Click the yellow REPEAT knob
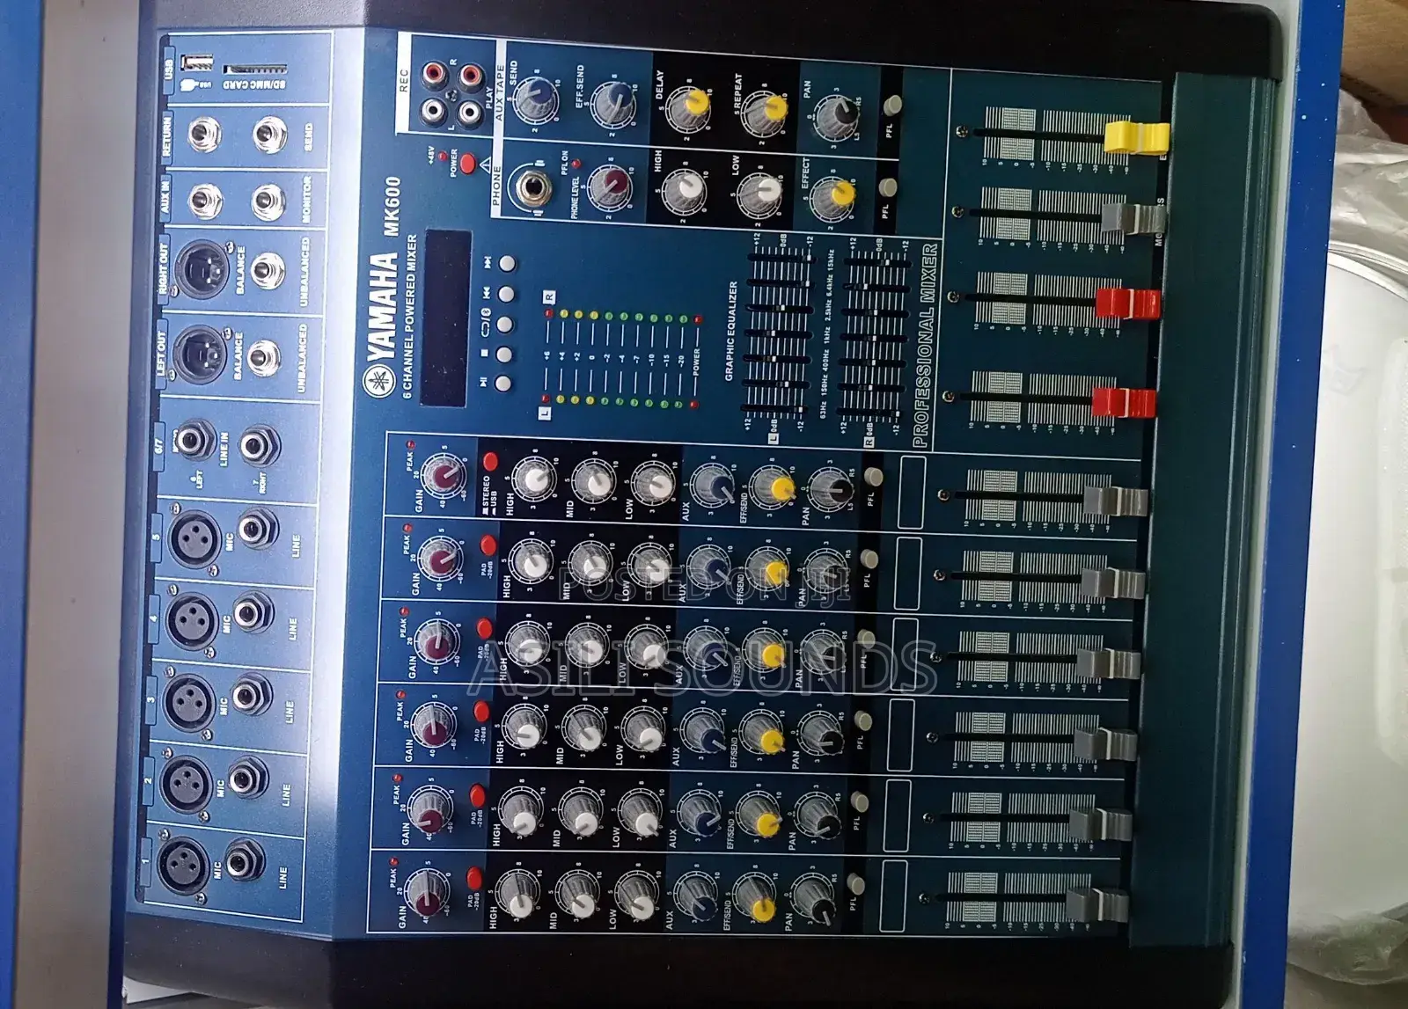This screenshot has width=1408, height=1009. (x=766, y=110)
